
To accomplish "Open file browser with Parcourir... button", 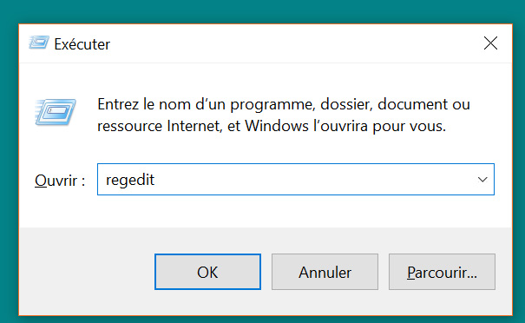I will (x=442, y=272).
